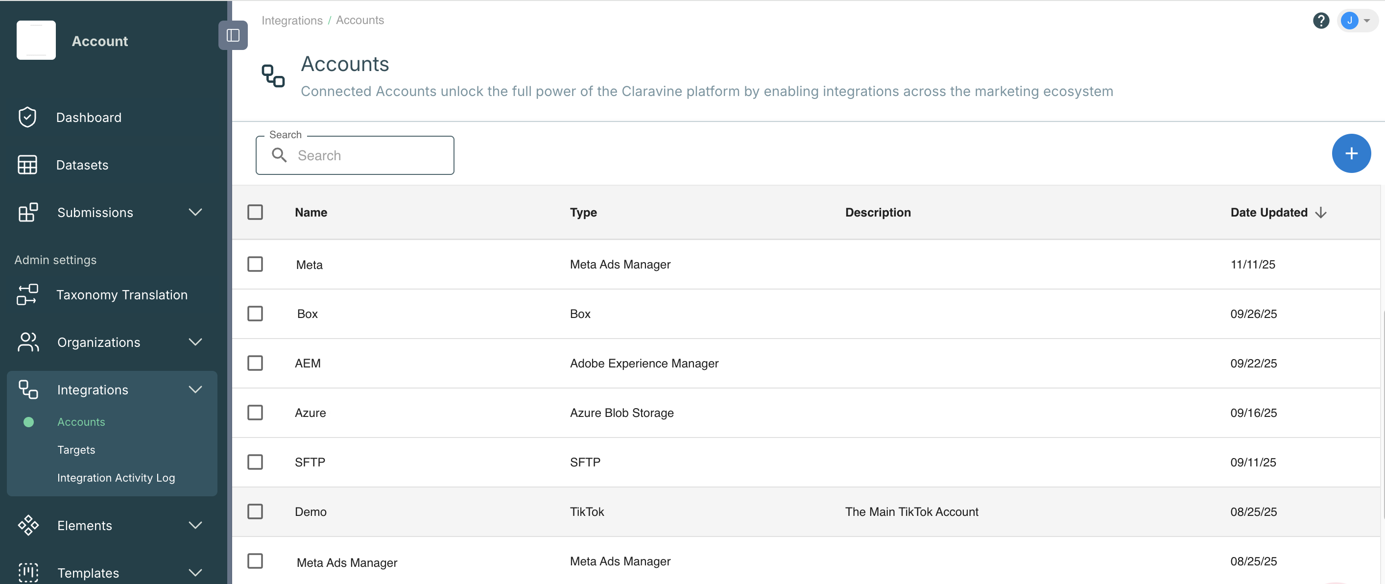Open the Demo account name

point(310,511)
